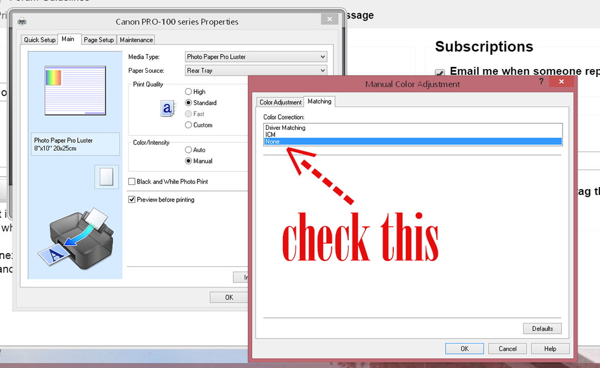The width and height of the screenshot is (600, 368).
Task: Go to the Maintenance tab
Action: (x=136, y=40)
